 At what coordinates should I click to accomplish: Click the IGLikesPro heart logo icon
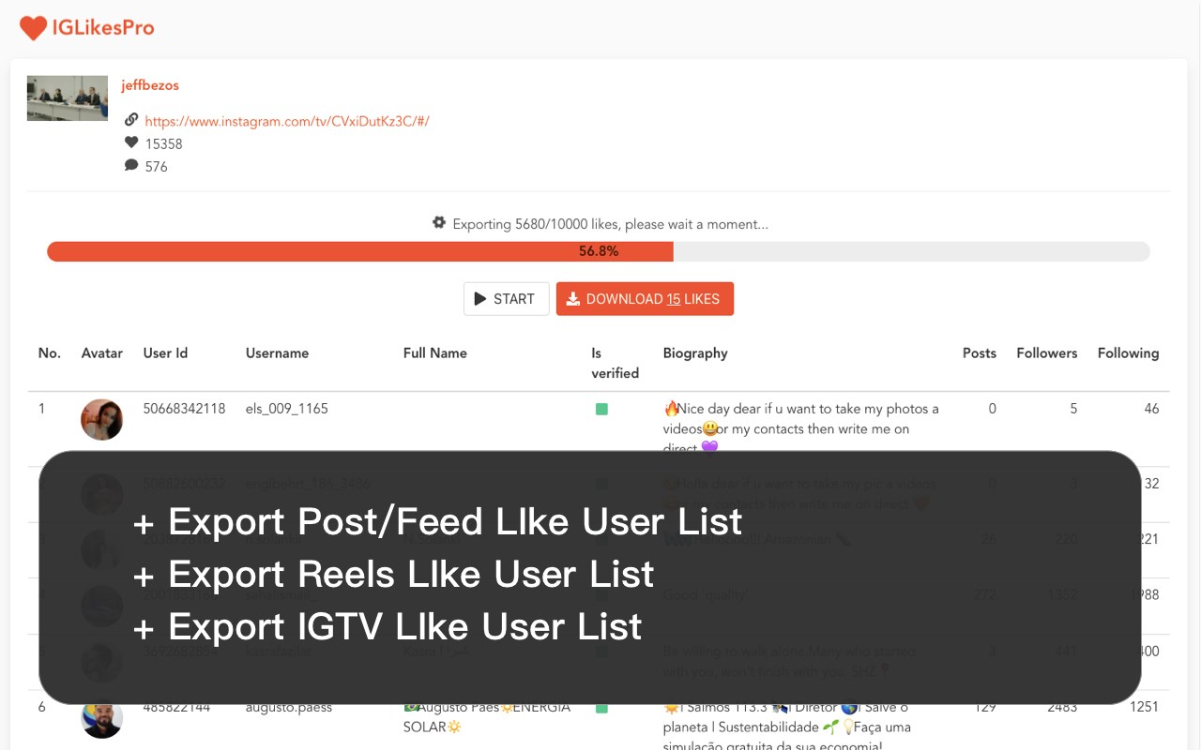(x=33, y=28)
